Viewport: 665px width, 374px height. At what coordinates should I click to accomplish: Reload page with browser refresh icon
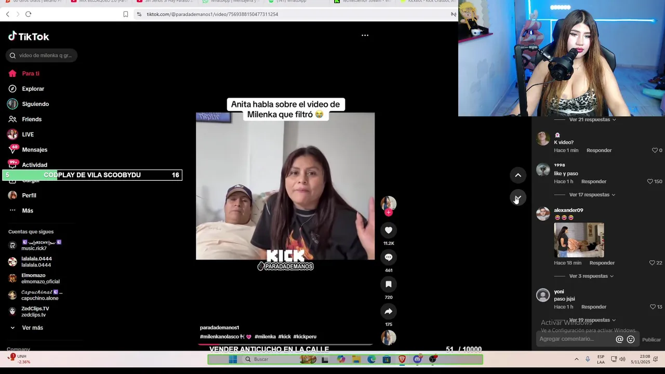tap(28, 14)
